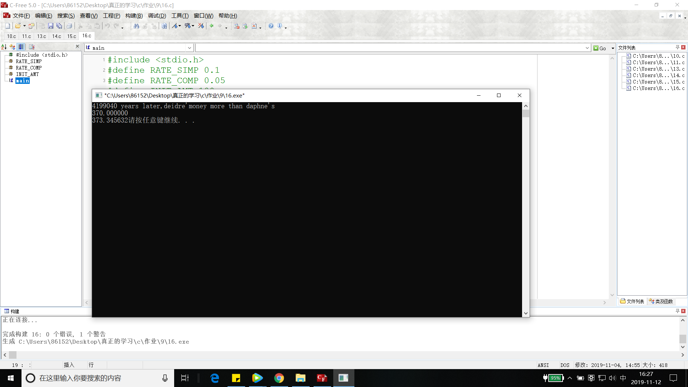Open dropdown arrow next to Open folder icon

(24, 26)
